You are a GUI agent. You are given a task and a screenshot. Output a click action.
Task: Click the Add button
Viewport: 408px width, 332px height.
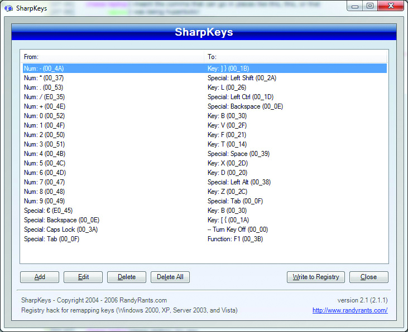point(40,277)
